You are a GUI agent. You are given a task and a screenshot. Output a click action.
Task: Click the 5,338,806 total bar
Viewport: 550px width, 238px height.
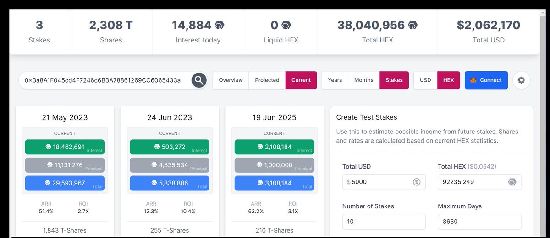point(170,183)
